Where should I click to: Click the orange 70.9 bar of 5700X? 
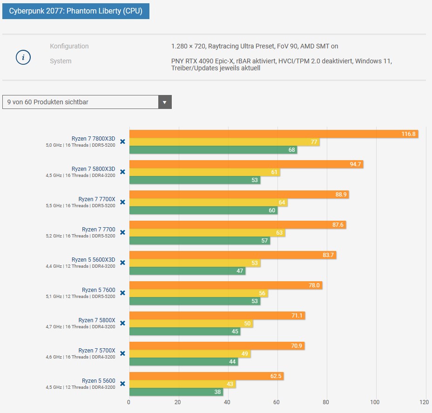(217, 346)
